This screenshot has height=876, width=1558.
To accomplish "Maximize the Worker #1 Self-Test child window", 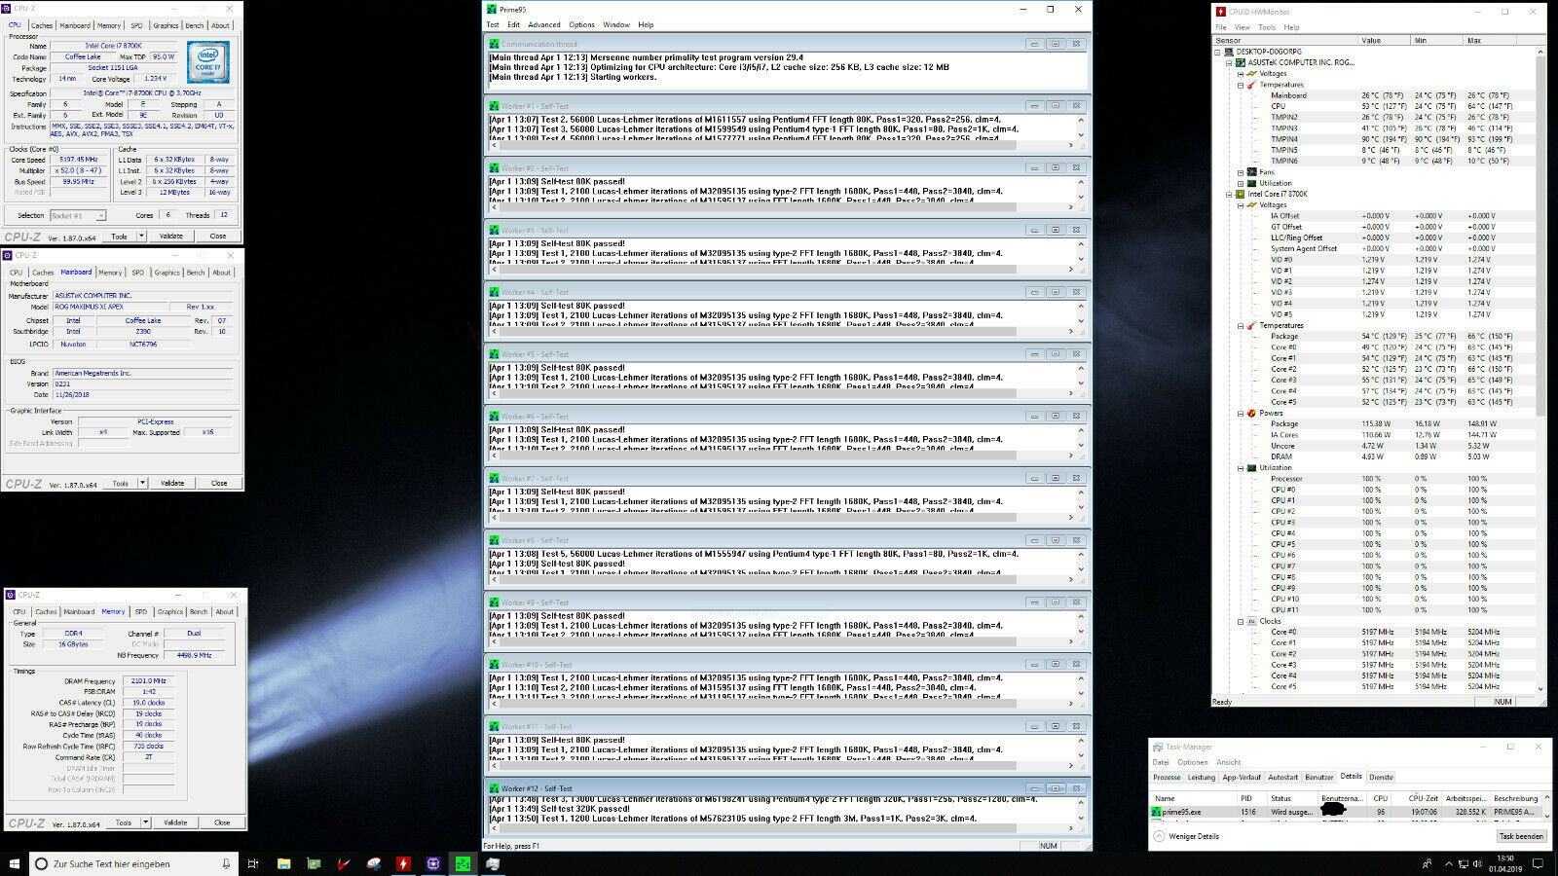I will click(x=1055, y=105).
